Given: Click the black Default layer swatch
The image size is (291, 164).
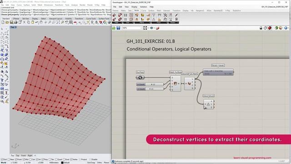Looking at the screenshot, I should [62, 163].
